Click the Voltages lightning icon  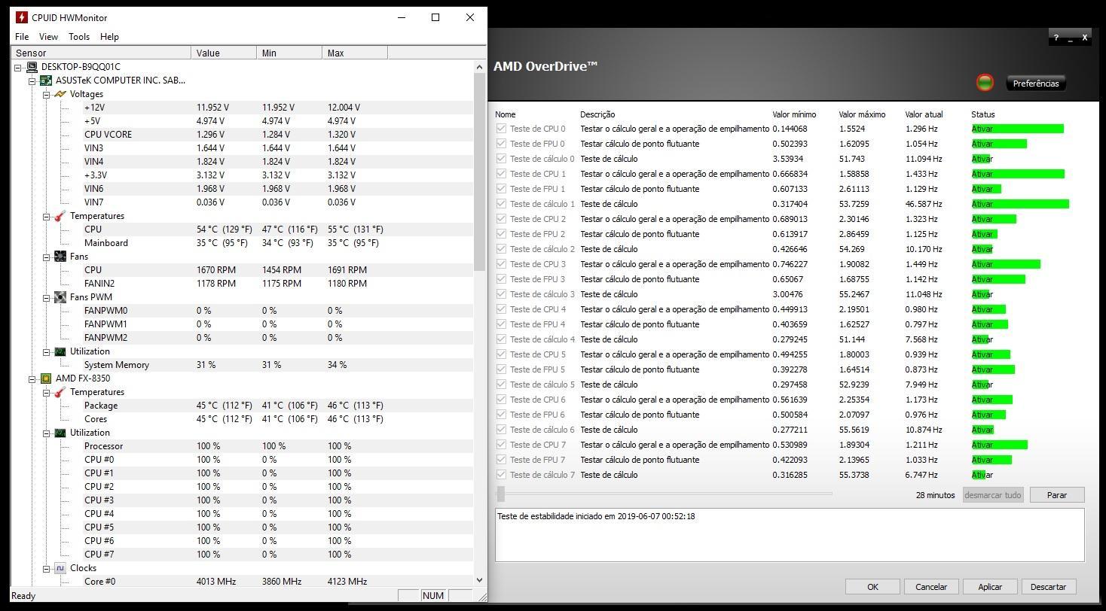[x=60, y=94]
